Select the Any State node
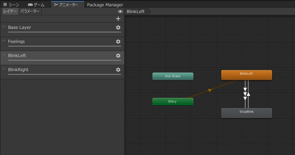The width and height of the screenshot is (295, 155). 173,76
